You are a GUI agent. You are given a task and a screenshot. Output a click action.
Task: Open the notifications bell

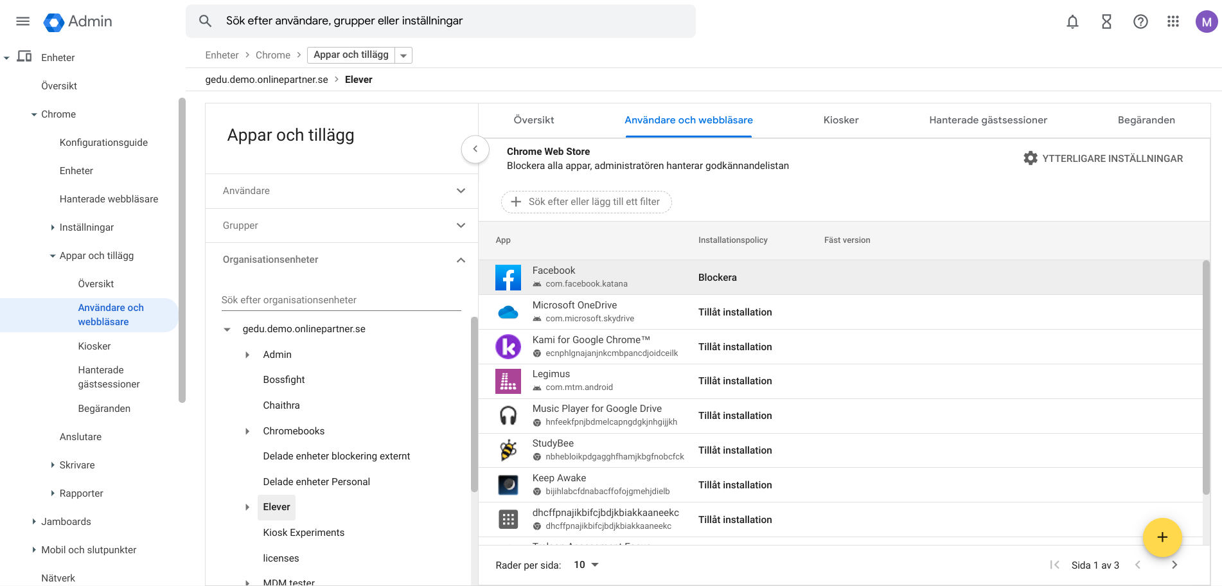click(x=1072, y=22)
